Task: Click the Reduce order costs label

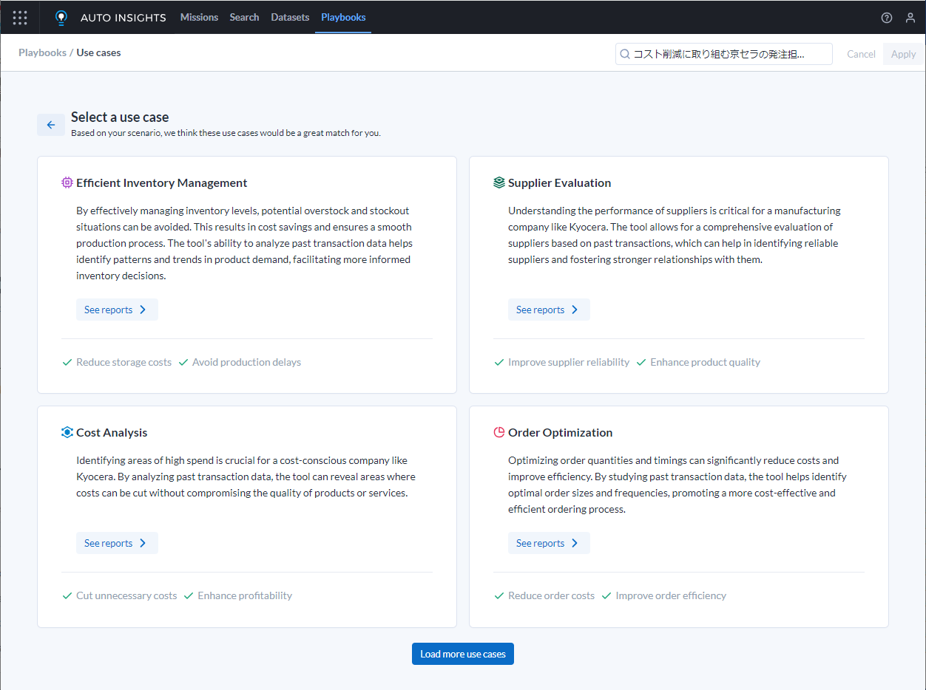Action: tap(551, 596)
